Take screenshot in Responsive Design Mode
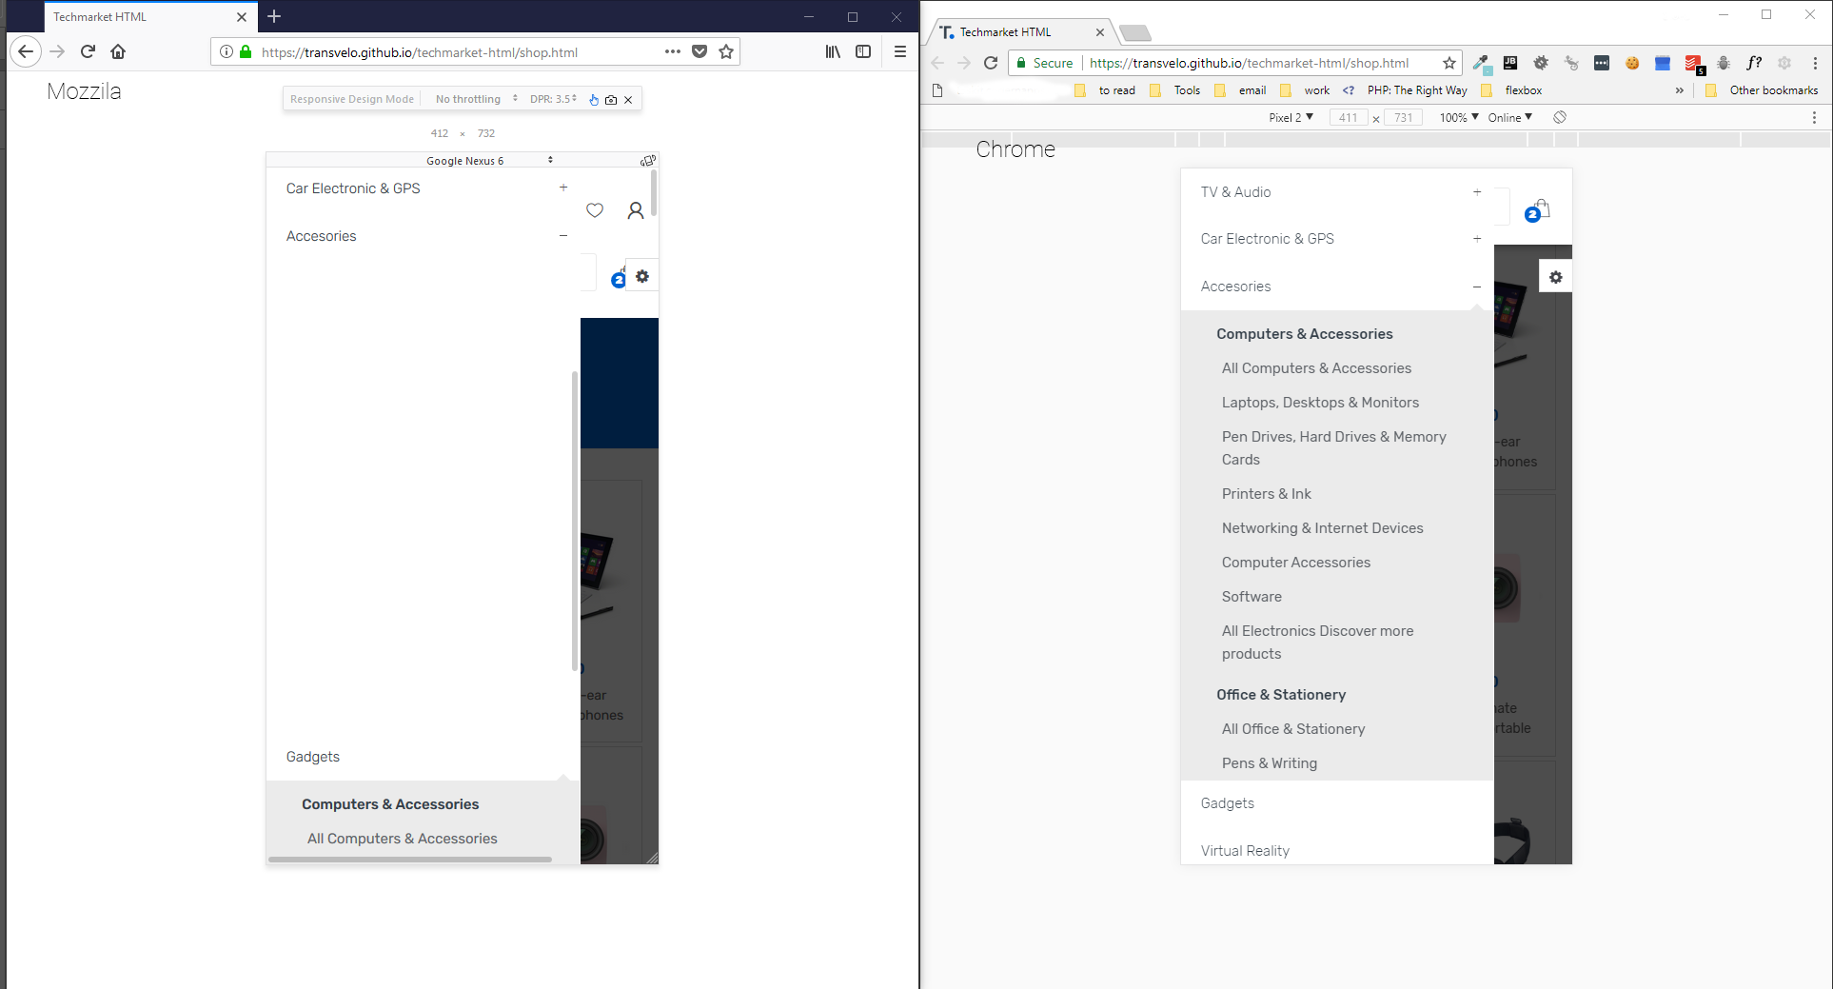This screenshot has height=989, width=1833. (x=611, y=99)
